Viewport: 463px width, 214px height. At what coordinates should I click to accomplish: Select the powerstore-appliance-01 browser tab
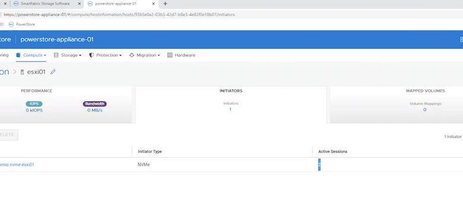pos(121,4)
